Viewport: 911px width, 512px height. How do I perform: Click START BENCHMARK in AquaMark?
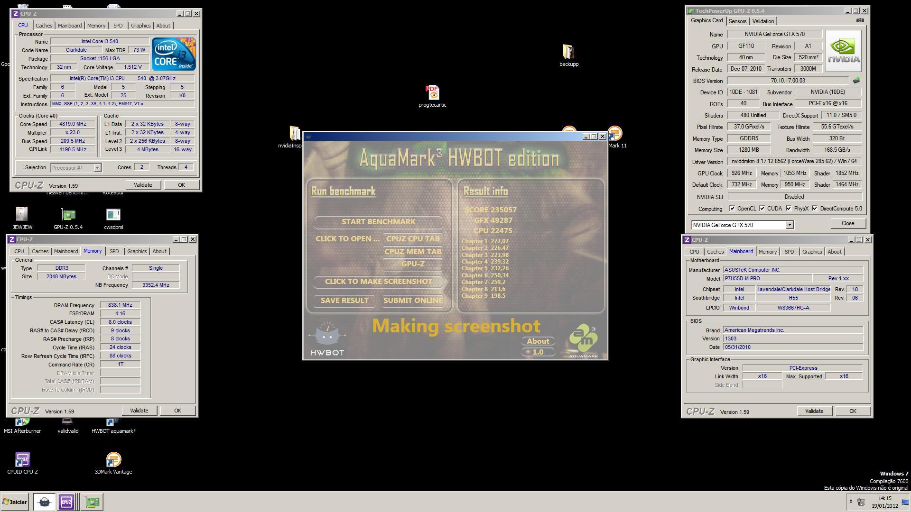point(378,222)
